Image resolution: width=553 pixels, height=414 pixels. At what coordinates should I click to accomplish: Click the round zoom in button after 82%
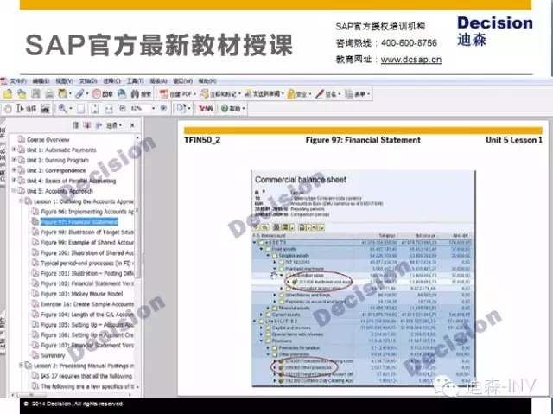[163, 108]
